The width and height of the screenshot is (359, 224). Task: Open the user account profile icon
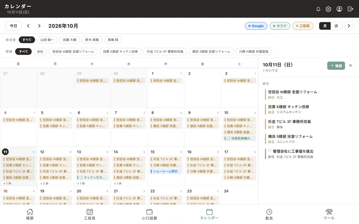339,9
